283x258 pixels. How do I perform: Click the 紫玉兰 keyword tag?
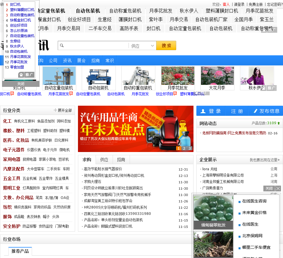click(x=267, y=19)
